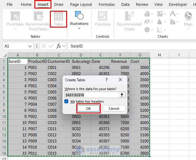Click the Cost header cell
This screenshot has width=196, height=160.
coord(140,61)
